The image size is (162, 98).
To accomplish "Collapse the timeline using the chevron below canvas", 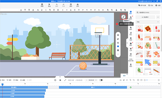I will click(x=60, y=77).
